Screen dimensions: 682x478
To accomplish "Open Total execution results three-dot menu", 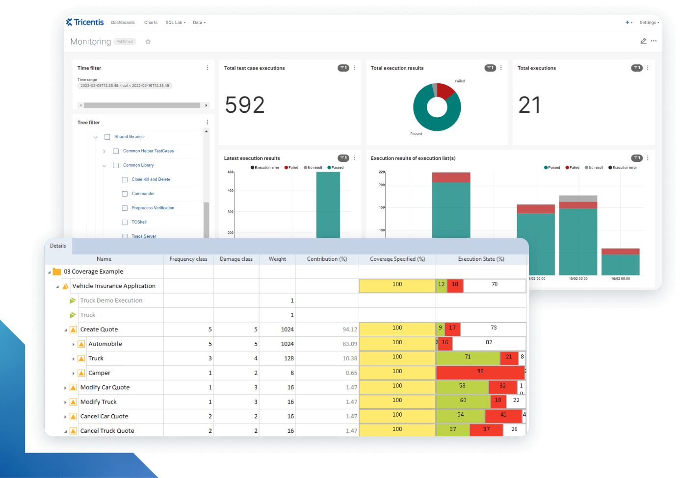I will click(500, 68).
